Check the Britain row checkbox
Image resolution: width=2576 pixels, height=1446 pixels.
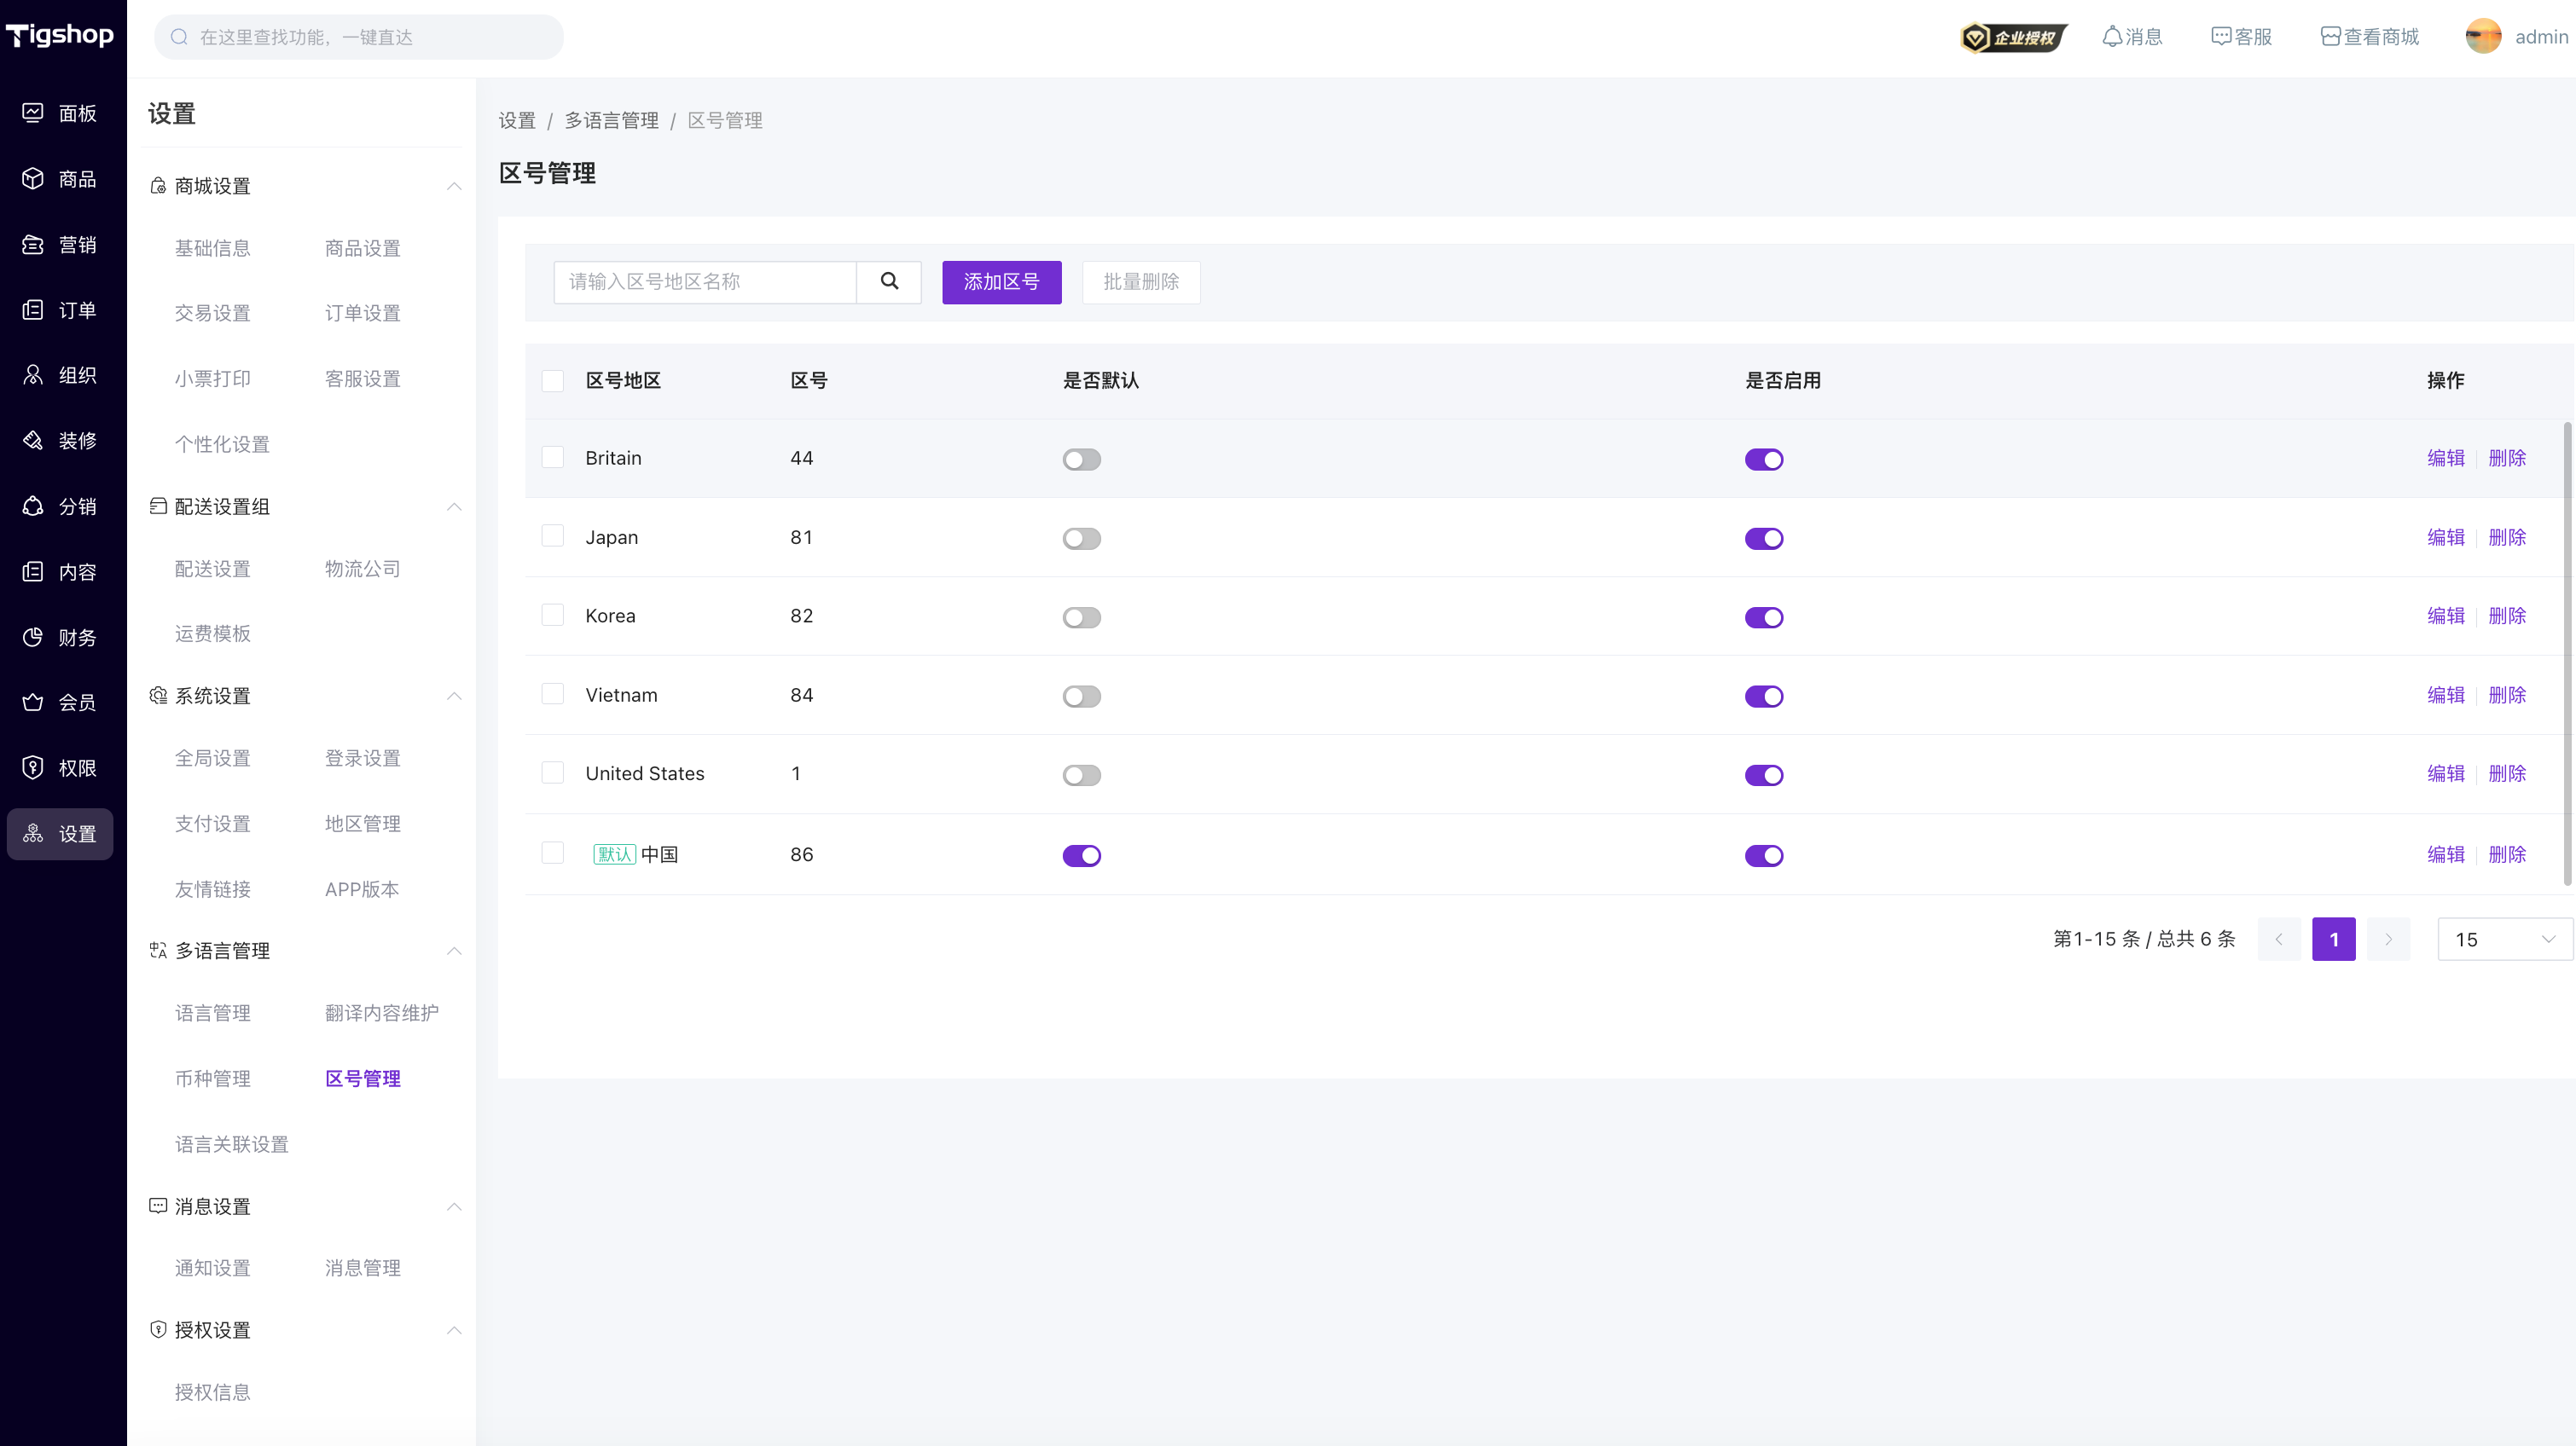[x=552, y=458]
